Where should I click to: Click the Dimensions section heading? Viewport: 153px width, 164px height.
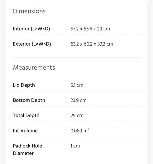point(29,11)
